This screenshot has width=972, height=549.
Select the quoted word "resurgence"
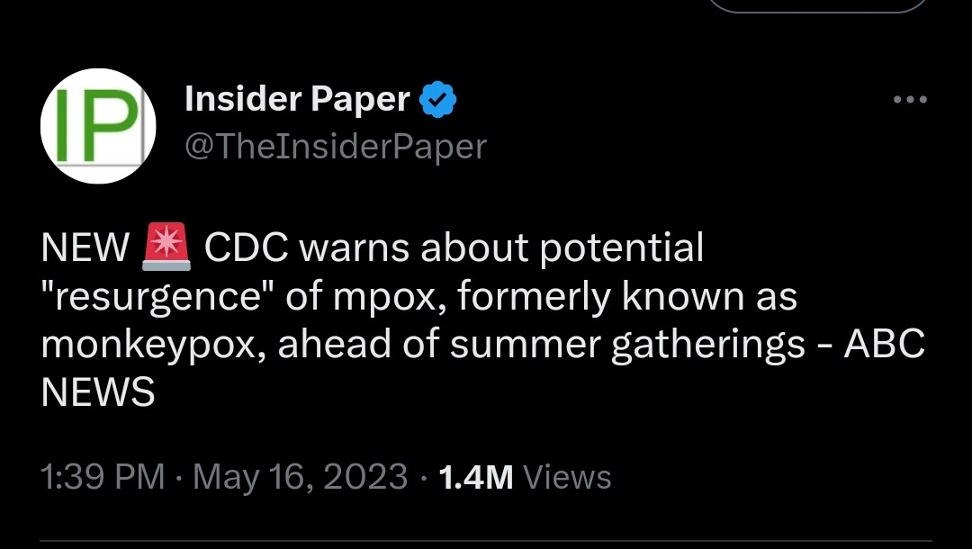click(157, 298)
